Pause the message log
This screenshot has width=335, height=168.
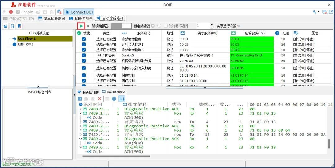coord(80,99)
